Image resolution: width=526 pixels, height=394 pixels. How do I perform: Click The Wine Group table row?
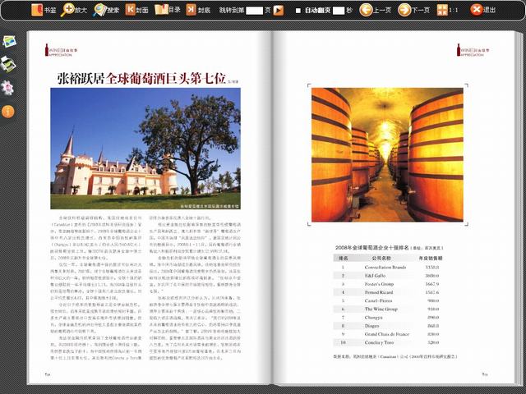coord(388,309)
